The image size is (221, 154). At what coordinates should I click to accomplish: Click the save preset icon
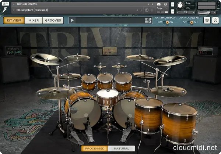147,10
